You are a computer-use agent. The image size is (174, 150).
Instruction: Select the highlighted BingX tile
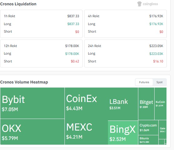click(123, 133)
